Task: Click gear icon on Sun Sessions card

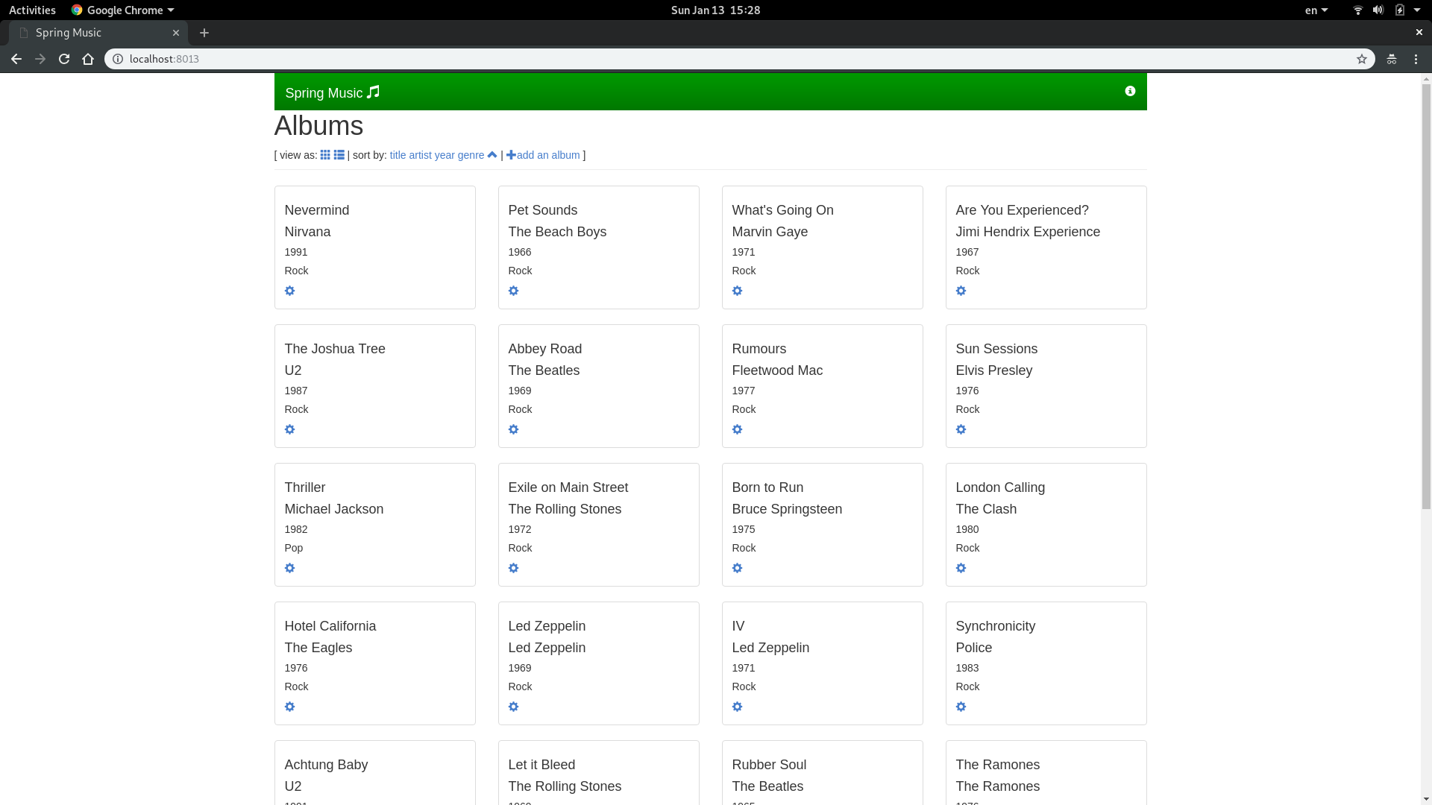Action: tap(961, 429)
